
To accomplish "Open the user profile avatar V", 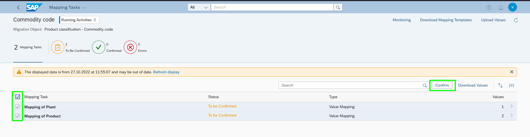I will 513,7.
